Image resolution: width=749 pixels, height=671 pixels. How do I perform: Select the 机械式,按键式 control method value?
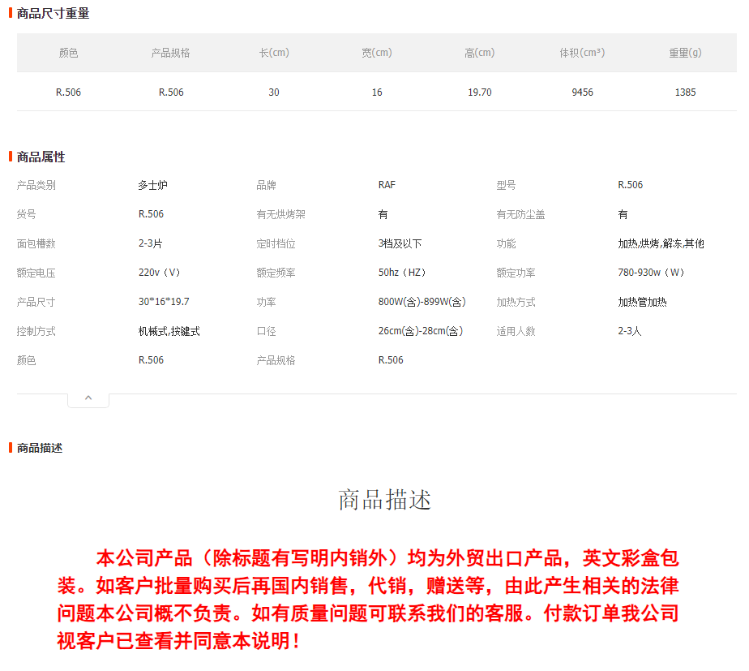pyautogui.click(x=169, y=331)
